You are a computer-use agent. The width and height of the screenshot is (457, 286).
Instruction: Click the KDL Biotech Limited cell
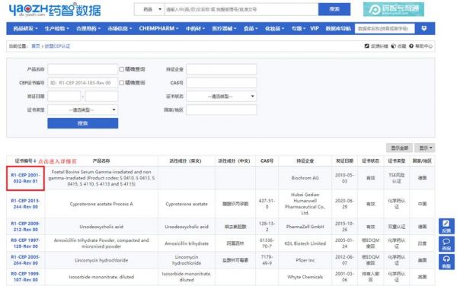(305, 243)
